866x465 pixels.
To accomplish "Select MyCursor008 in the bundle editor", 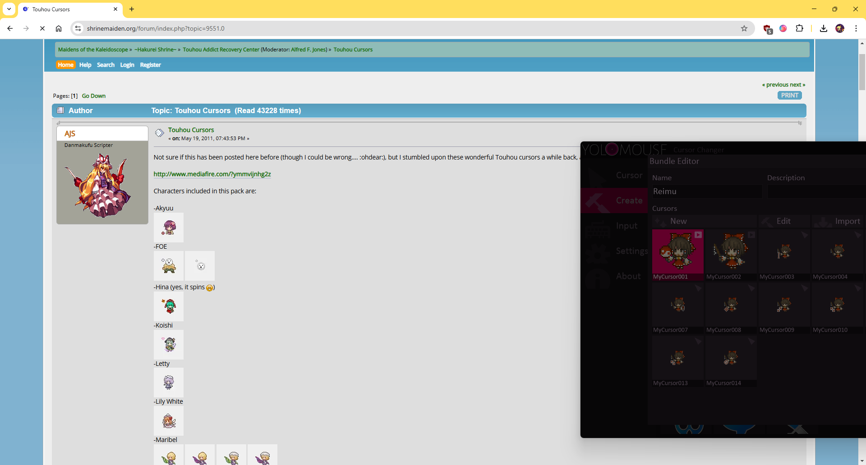I will pos(731,308).
